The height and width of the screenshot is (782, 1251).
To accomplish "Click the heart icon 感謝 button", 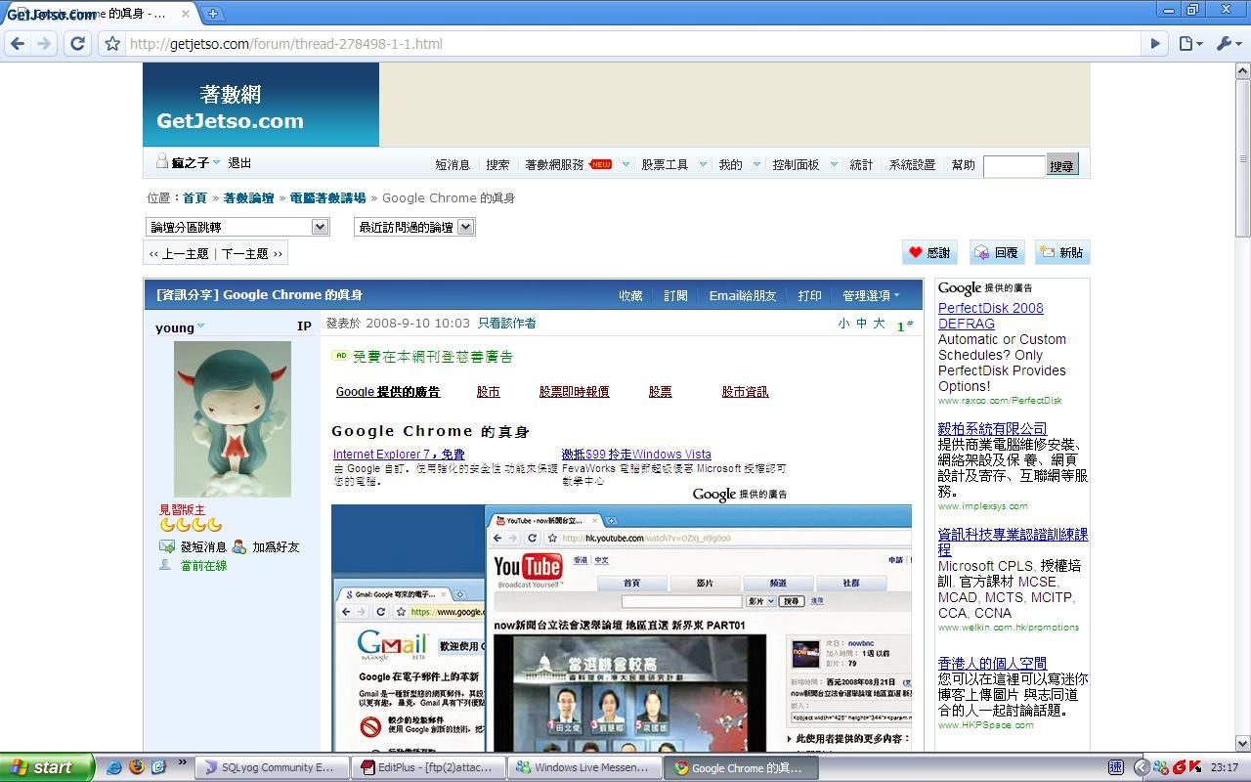I will click(929, 252).
